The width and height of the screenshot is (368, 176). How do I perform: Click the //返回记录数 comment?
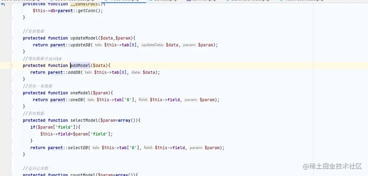pyautogui.click(x=35, y=168)
